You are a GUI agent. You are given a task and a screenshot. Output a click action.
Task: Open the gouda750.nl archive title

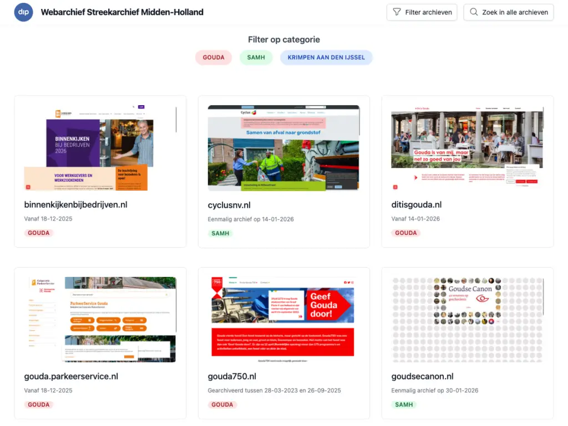(x=232, y=377)
